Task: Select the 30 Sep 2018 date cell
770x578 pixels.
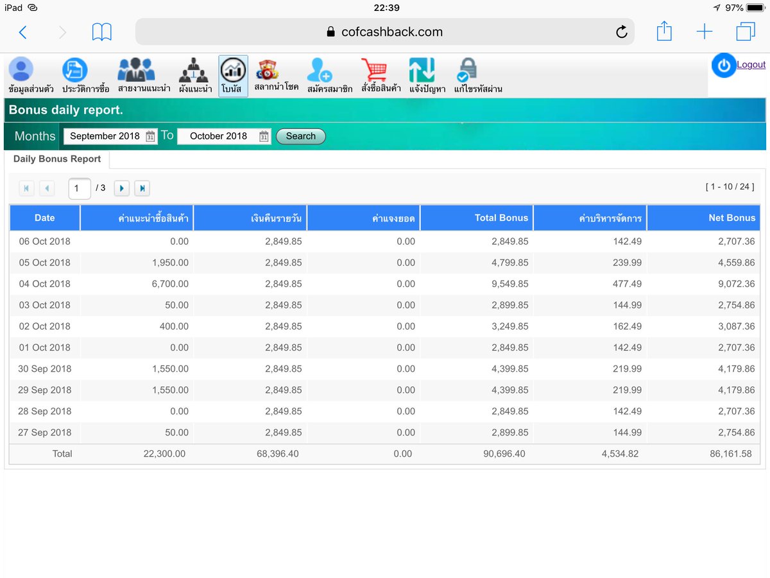Action: pyautogui.click(x=45, y=369)
